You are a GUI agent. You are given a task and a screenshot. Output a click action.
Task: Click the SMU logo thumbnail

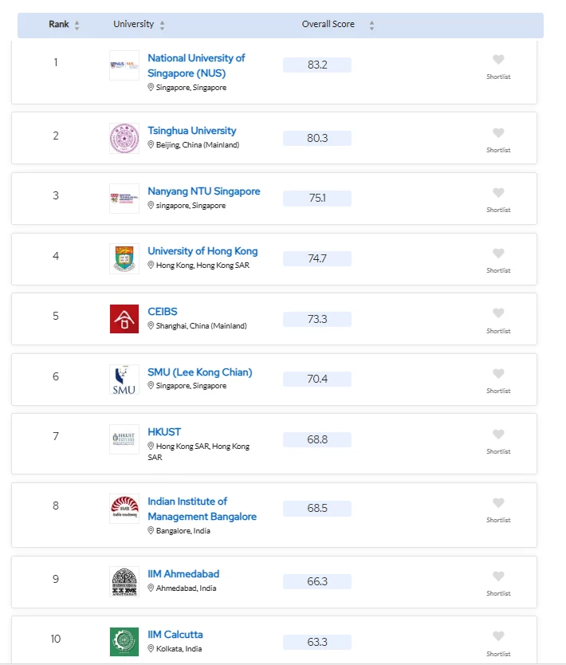pos(124,380)
